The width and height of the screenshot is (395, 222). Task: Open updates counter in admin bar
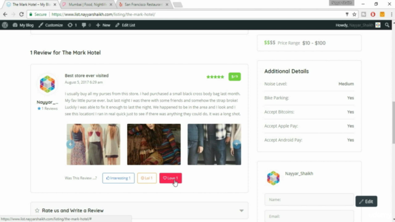pos(72,25)
